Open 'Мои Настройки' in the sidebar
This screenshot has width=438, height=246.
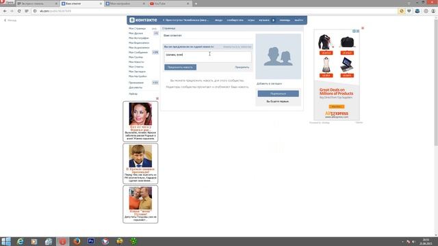pos(138,77)
